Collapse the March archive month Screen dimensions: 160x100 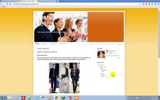pyautogui.click(x=99, y=67)
